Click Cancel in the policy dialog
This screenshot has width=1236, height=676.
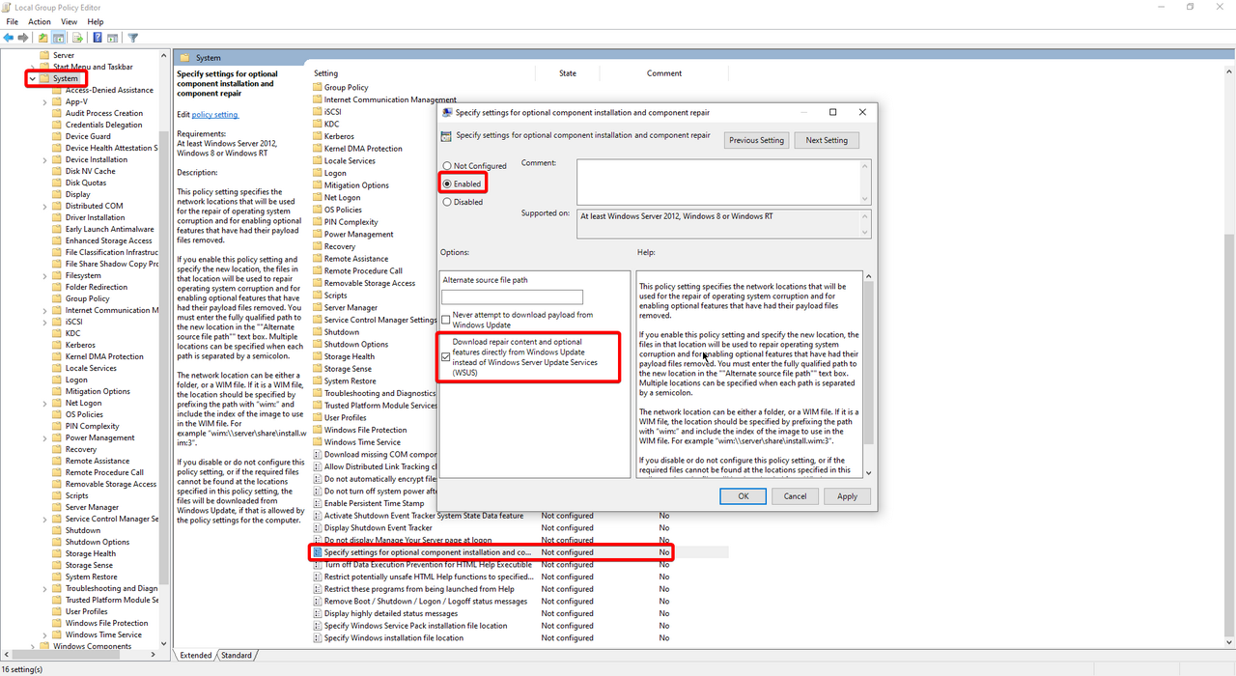(x=796, y=495)
